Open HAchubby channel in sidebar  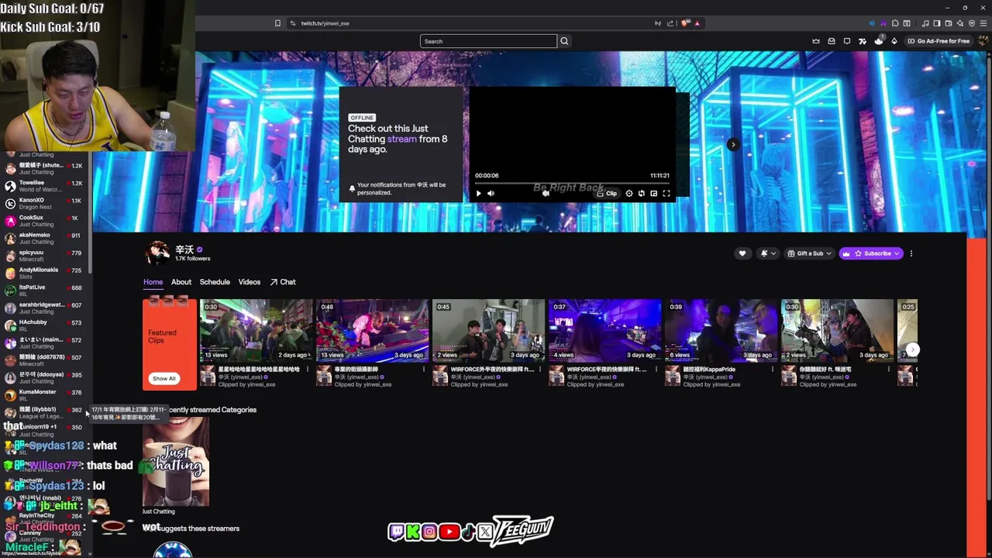(x=45, y=325)
